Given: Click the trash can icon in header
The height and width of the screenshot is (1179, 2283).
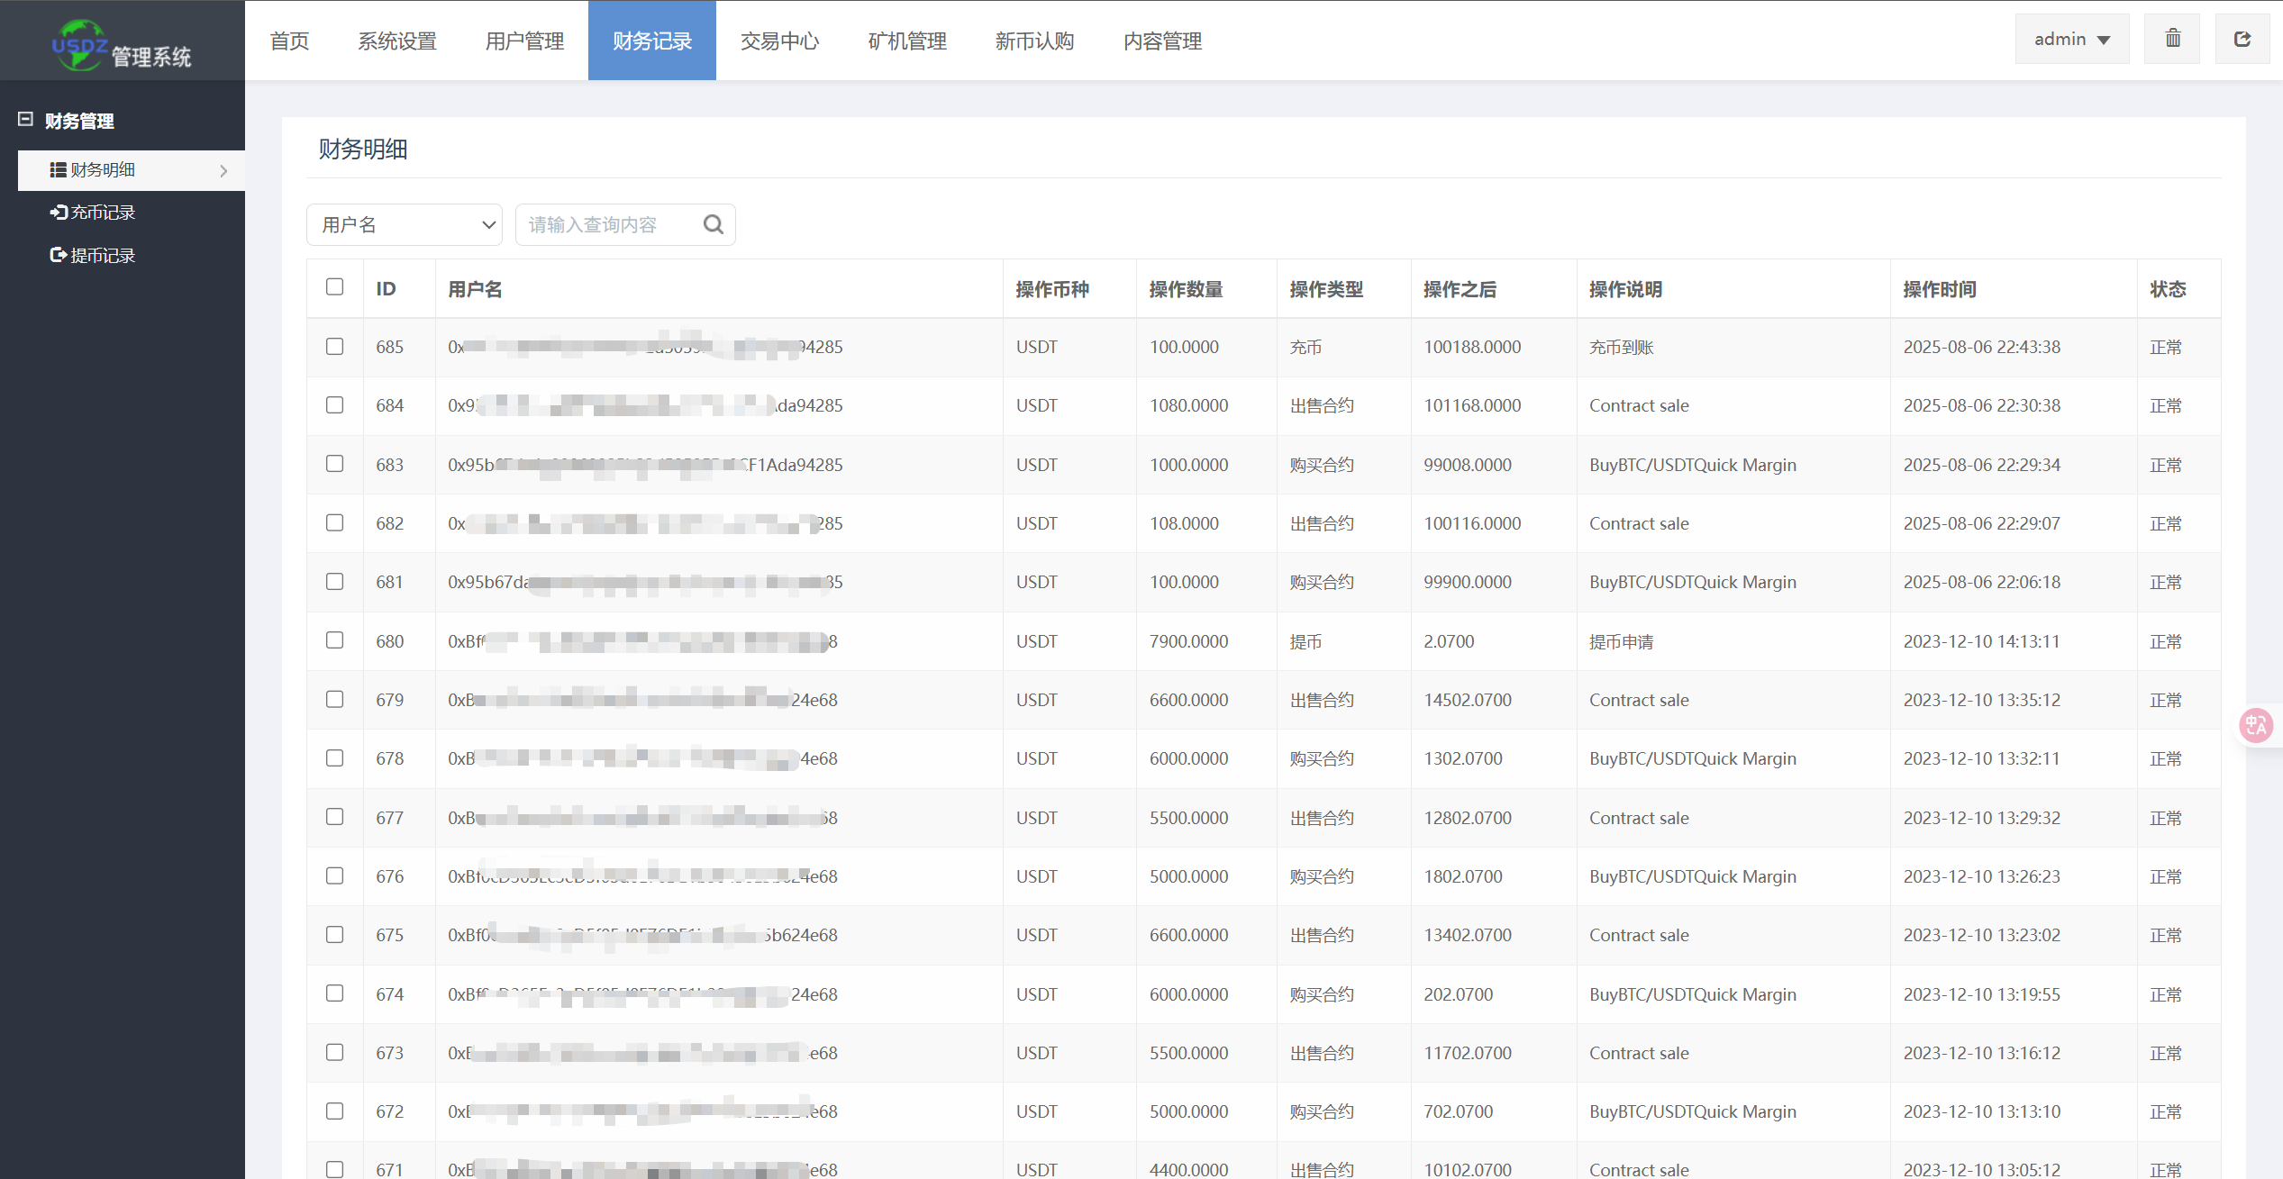Looking at the screenshot, I should [2172, 39].
